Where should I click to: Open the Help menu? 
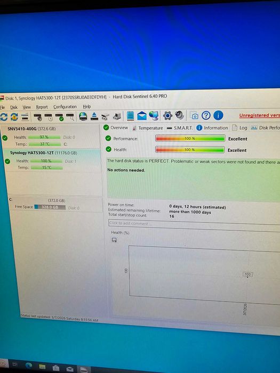(86, 107)
